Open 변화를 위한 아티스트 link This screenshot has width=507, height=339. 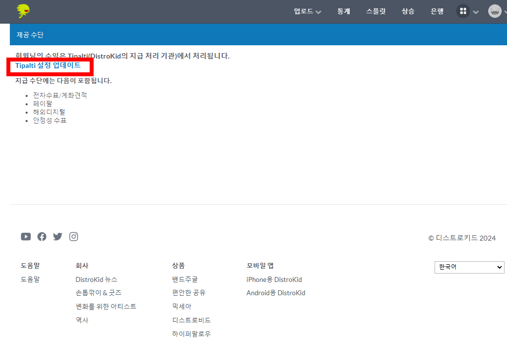[106, 307]
